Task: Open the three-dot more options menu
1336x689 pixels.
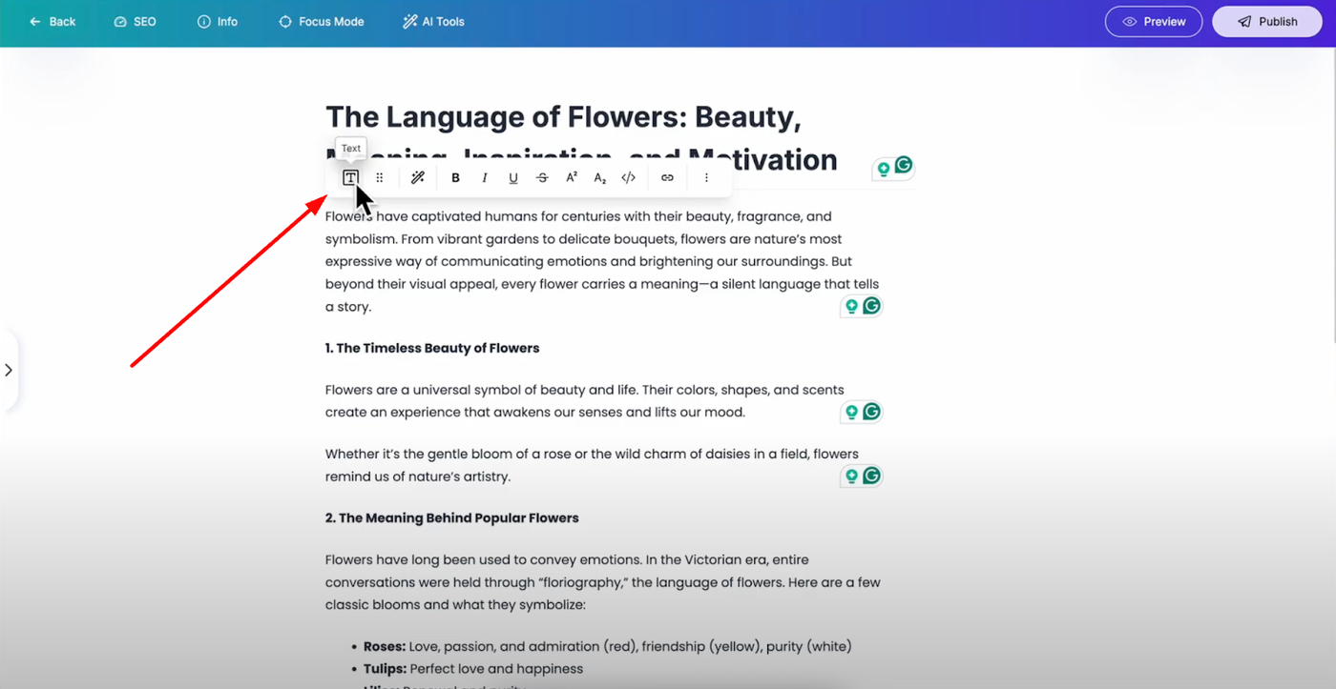Action: click(706, 178)
